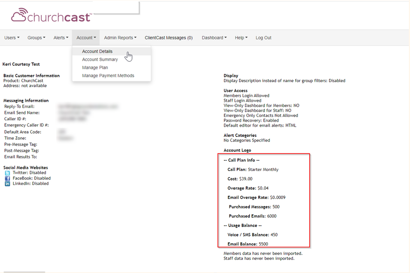
Task: Expand the Admin Reports menu
Action: point(120,38)
